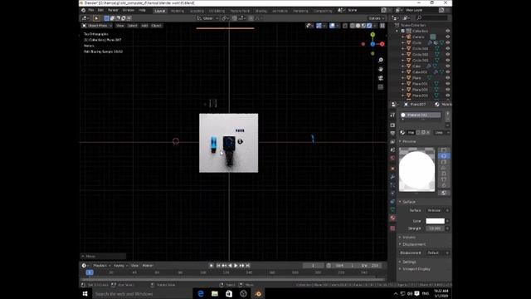Open the viewport Add menu
Screen dimensions: 531x299
point(144,26)
